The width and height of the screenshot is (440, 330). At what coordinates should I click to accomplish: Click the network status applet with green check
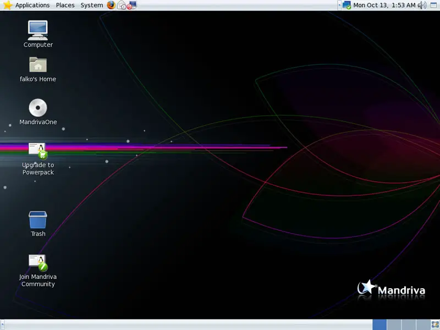tap(346, 5)
